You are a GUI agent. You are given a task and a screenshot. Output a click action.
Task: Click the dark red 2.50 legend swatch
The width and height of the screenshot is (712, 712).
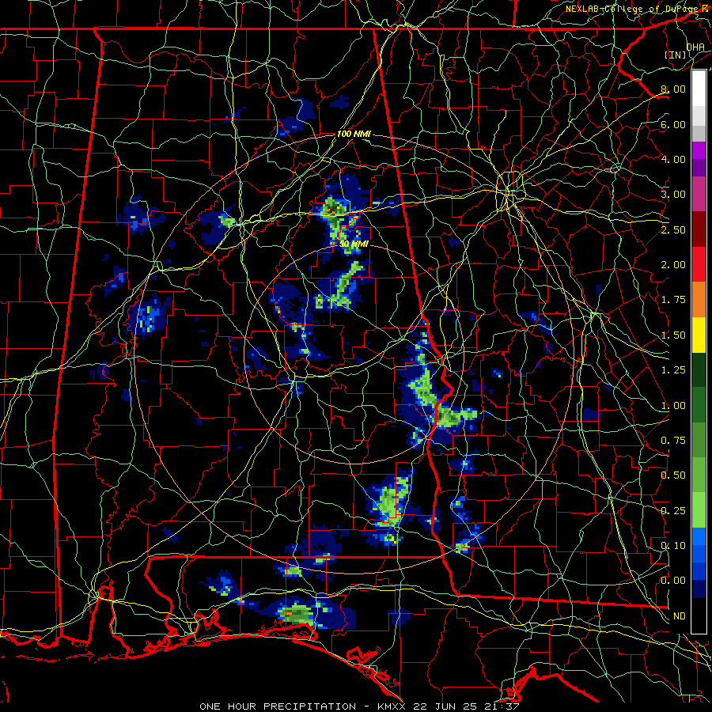pos(699,229)
